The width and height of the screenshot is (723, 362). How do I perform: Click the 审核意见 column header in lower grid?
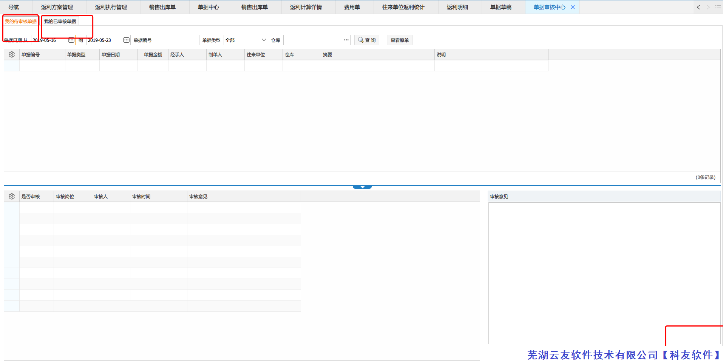(244, 197)
